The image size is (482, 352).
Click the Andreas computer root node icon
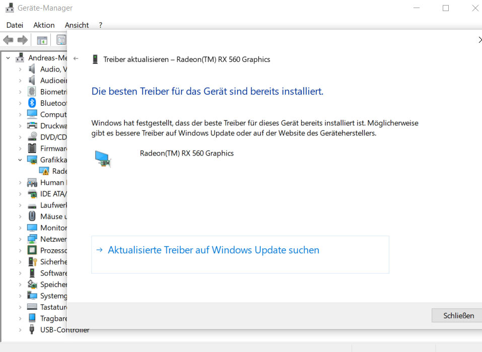[20, 57]
